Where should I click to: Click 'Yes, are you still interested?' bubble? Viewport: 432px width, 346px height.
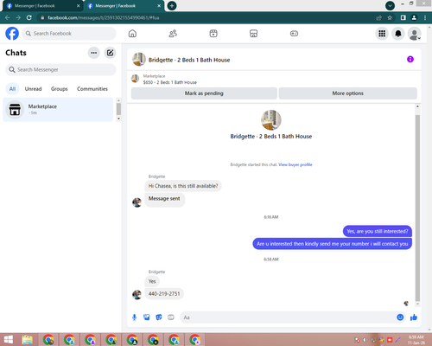378,231
